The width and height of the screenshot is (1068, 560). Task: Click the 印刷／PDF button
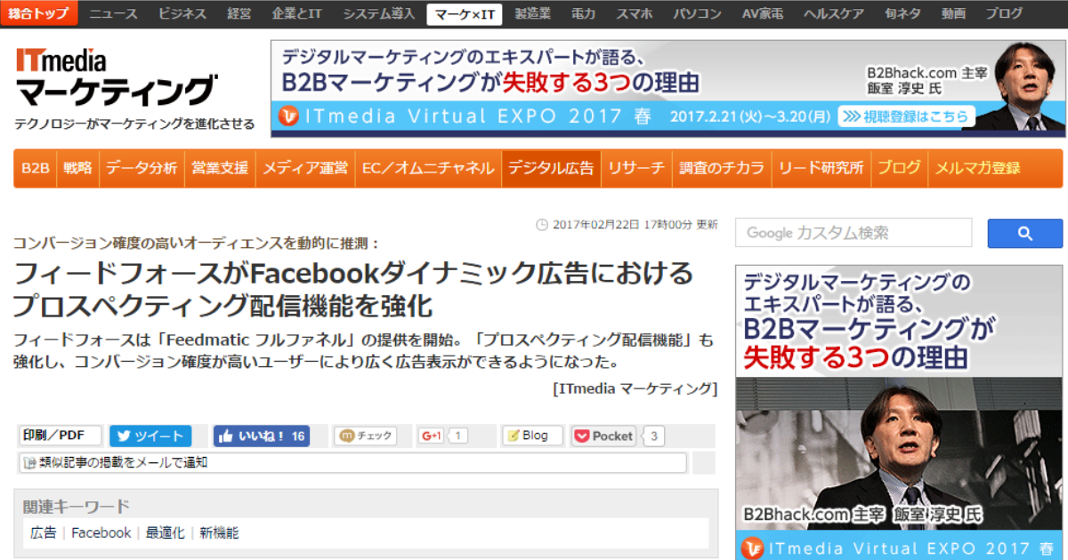60,436
